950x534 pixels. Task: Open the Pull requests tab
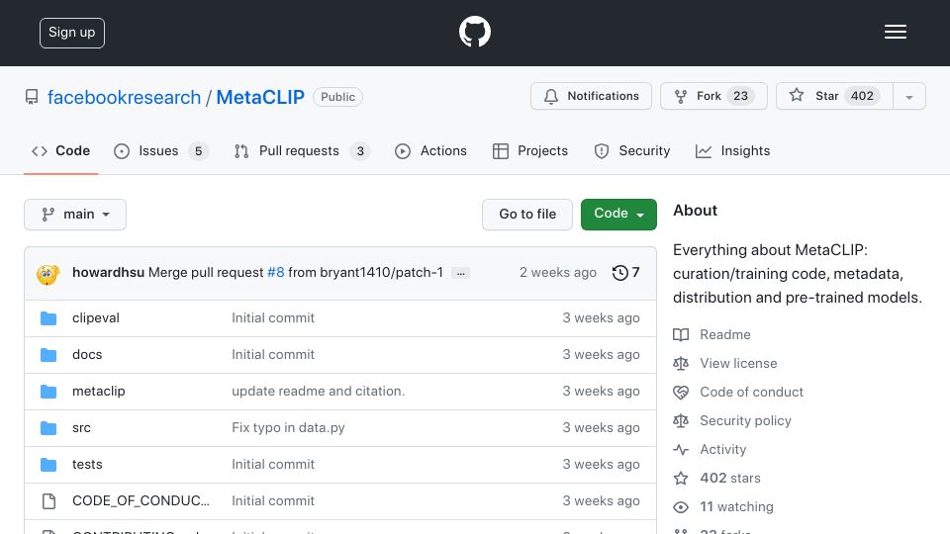pos(302,150)
